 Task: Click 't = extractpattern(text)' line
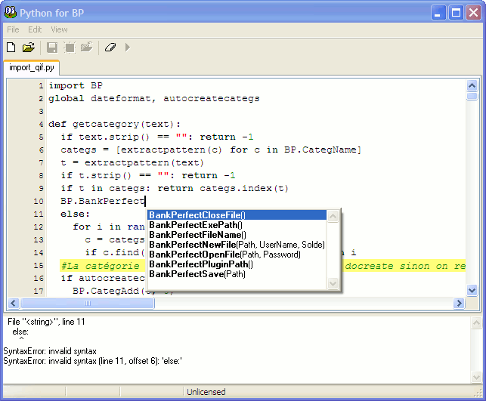click(x=132, y=162)
